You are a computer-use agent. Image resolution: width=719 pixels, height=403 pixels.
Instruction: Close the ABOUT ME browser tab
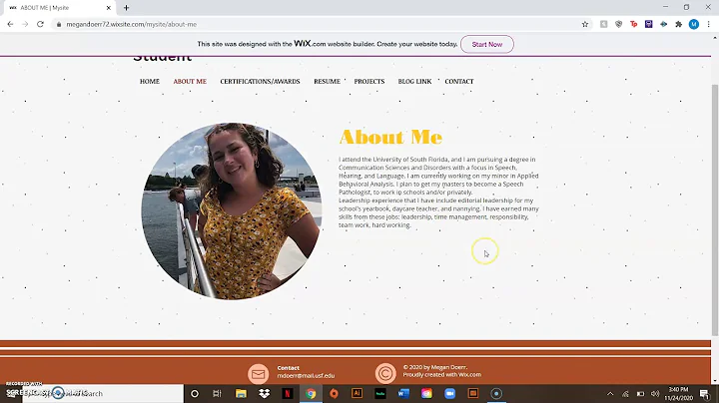[108, 8]
